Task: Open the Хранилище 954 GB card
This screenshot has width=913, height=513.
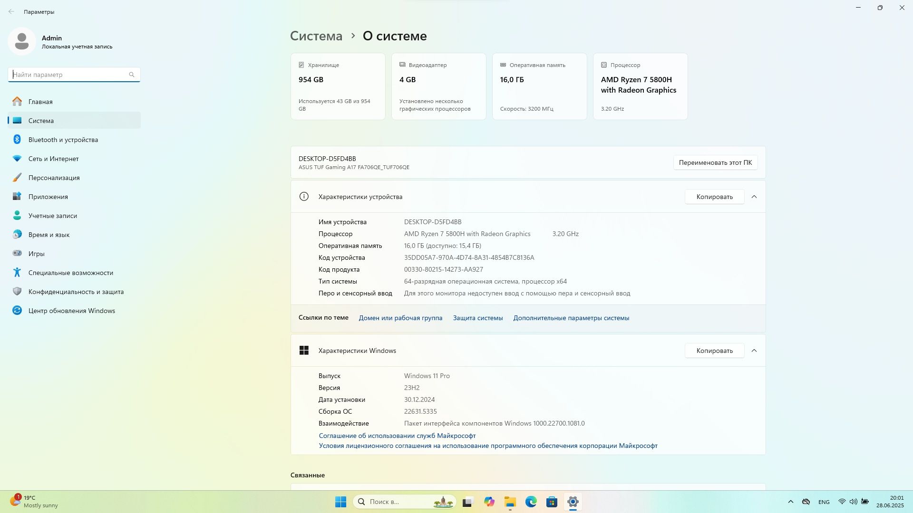Action: tap(338, 86)
